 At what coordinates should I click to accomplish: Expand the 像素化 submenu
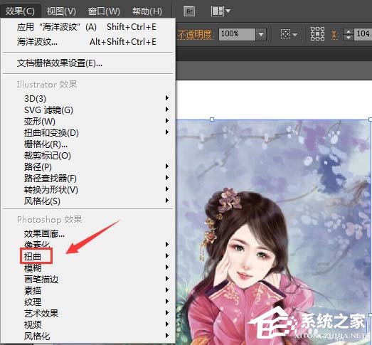[87, 245]
